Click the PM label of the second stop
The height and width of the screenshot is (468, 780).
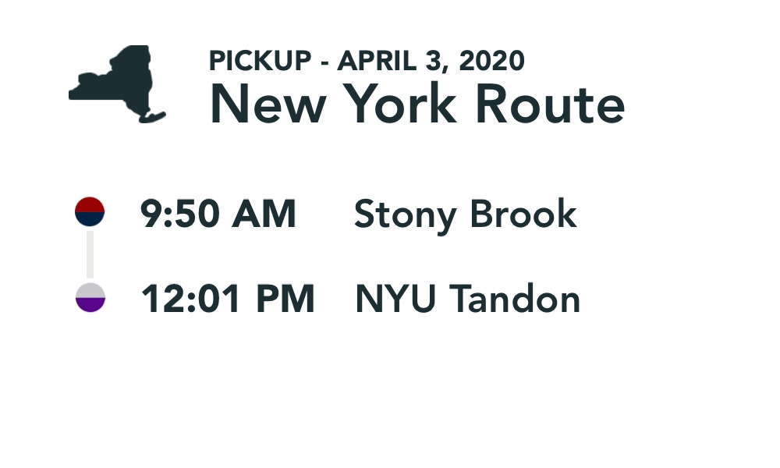pos(289,300)
